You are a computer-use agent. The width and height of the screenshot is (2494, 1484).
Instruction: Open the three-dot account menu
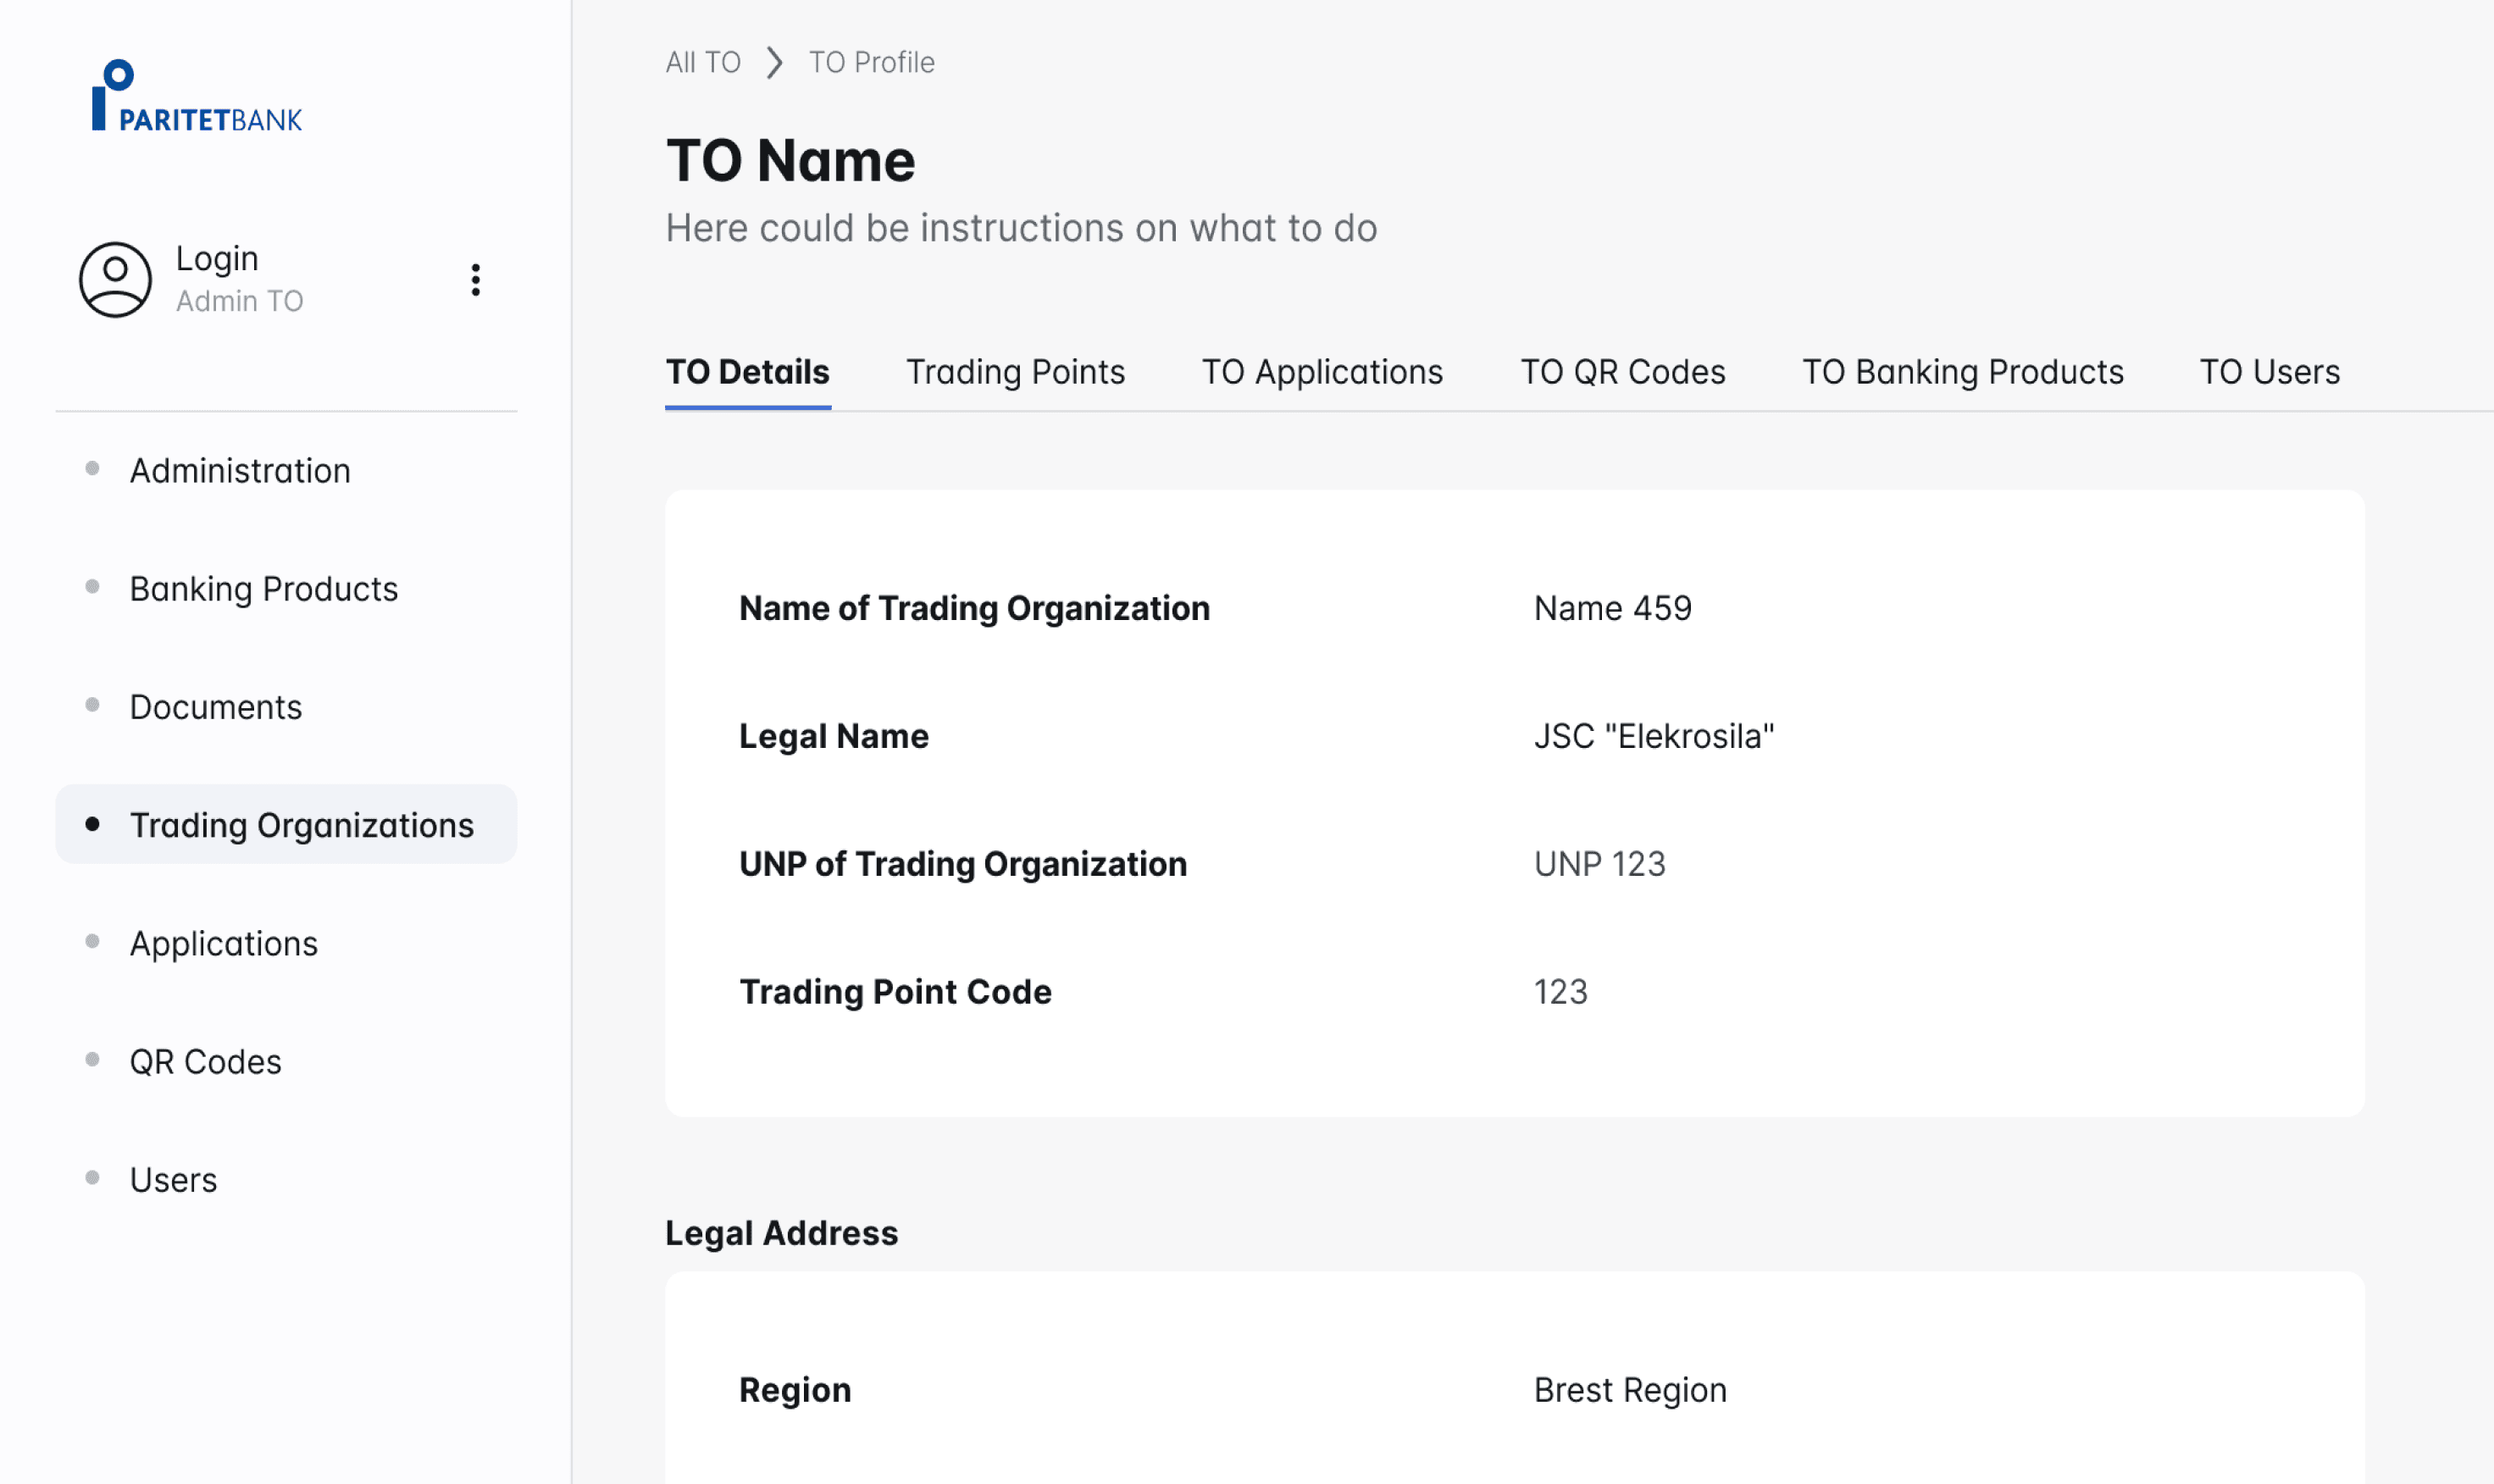[475, 280]
